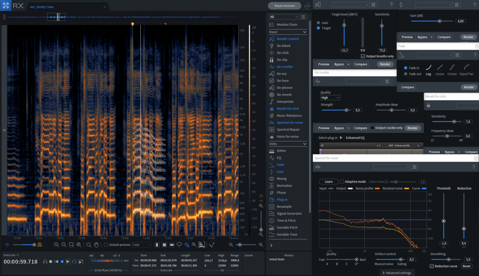The height and width of the screenshot is (276, 479).
Task: Open the De-reverb module
Action: point(284,95)
